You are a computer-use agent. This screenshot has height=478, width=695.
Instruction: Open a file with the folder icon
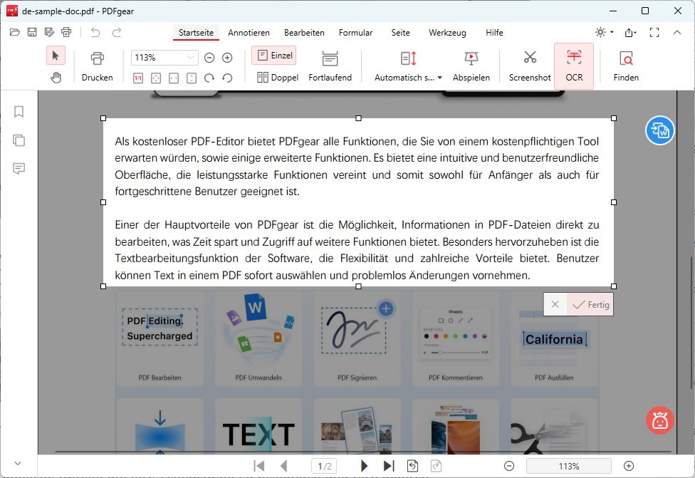[14, 31]
